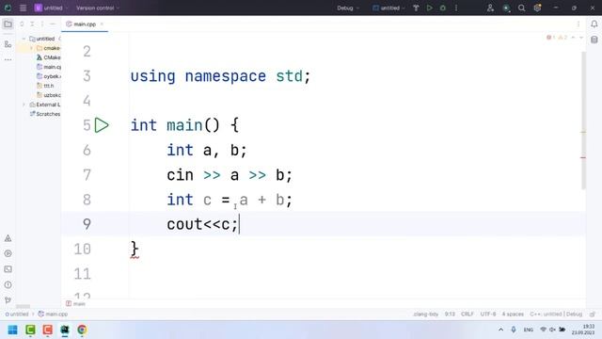Open more run actions kebab menu
The image size is (602, 339).
tap(456, 8)
